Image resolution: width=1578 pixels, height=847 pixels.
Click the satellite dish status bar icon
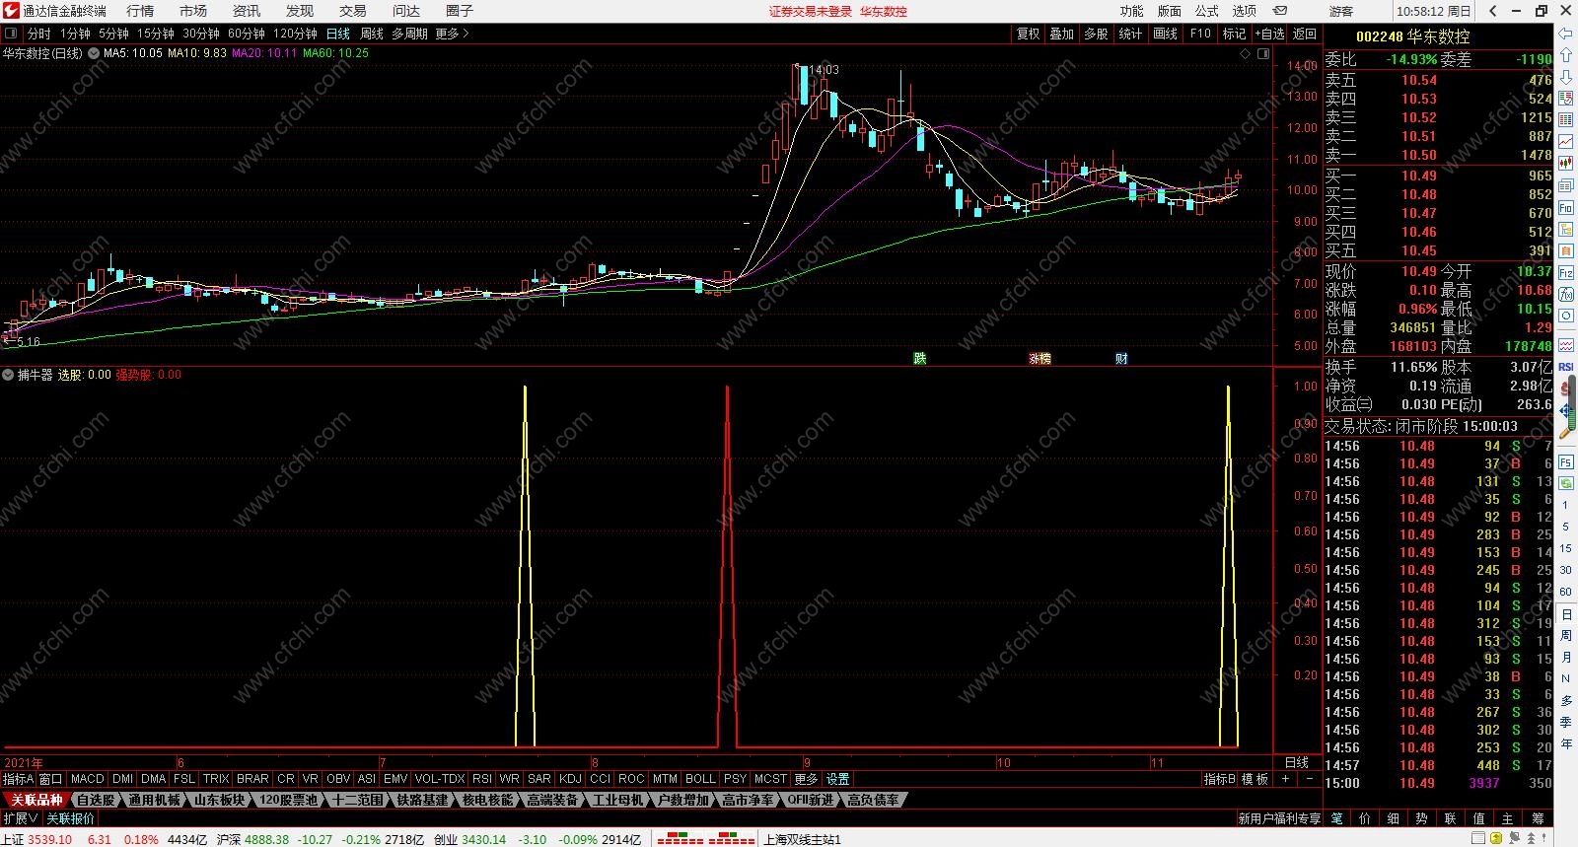click(1514, 837)
